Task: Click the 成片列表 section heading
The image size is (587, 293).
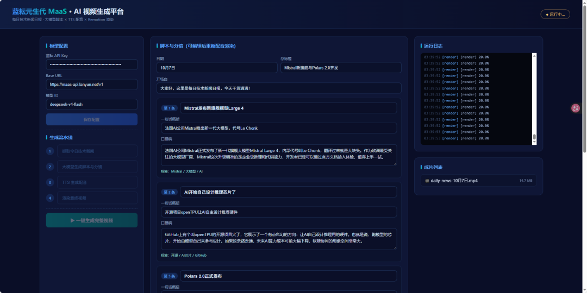Action: (x=433, y=168)
